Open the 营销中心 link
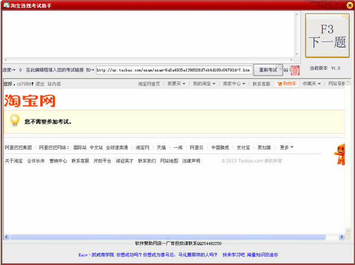 58,161
